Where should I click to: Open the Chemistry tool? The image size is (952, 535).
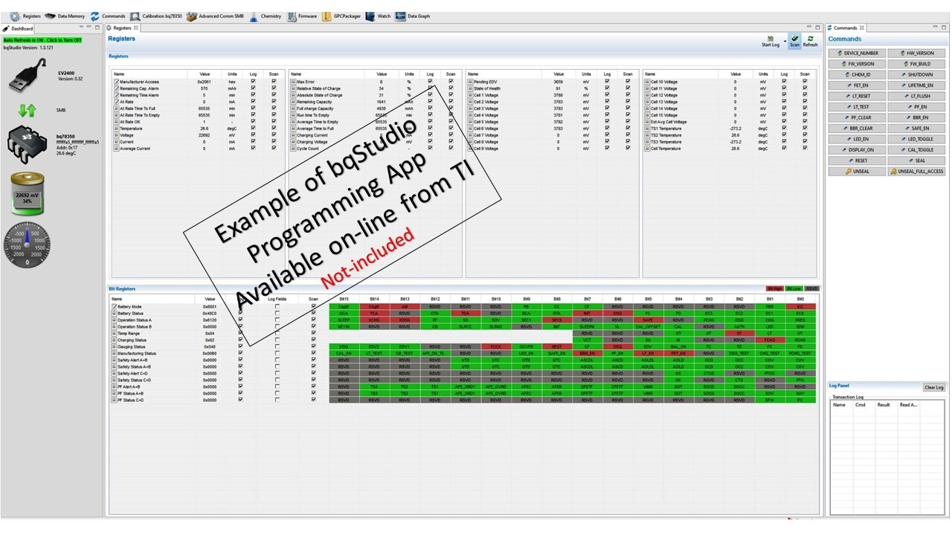266,16
